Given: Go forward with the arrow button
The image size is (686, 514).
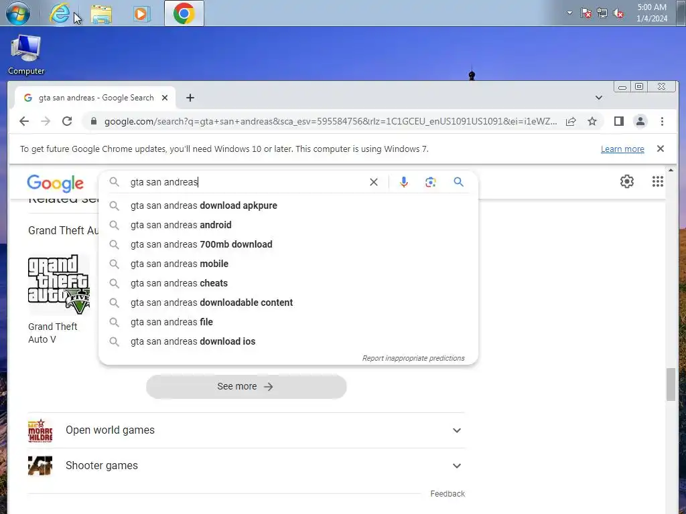Looking at the screenshot, I should pos(46,122).
